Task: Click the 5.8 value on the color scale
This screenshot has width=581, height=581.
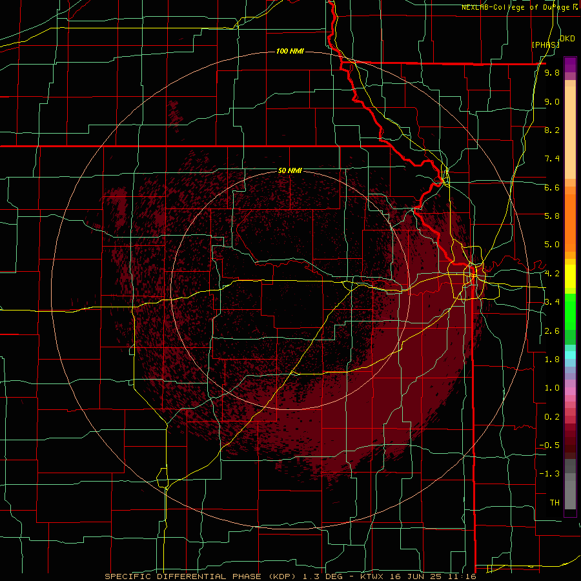Action: click(552, 216)
